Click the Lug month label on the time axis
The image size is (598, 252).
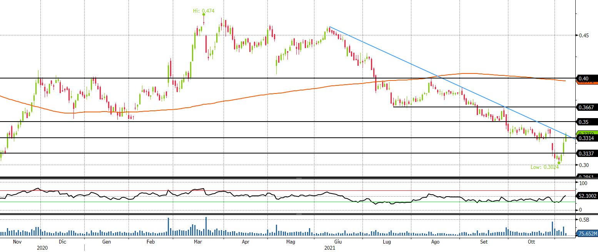(387, 242)
